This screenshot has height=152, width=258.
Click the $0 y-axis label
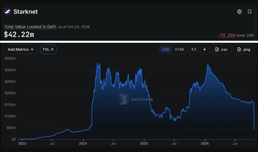click(14, 139)
